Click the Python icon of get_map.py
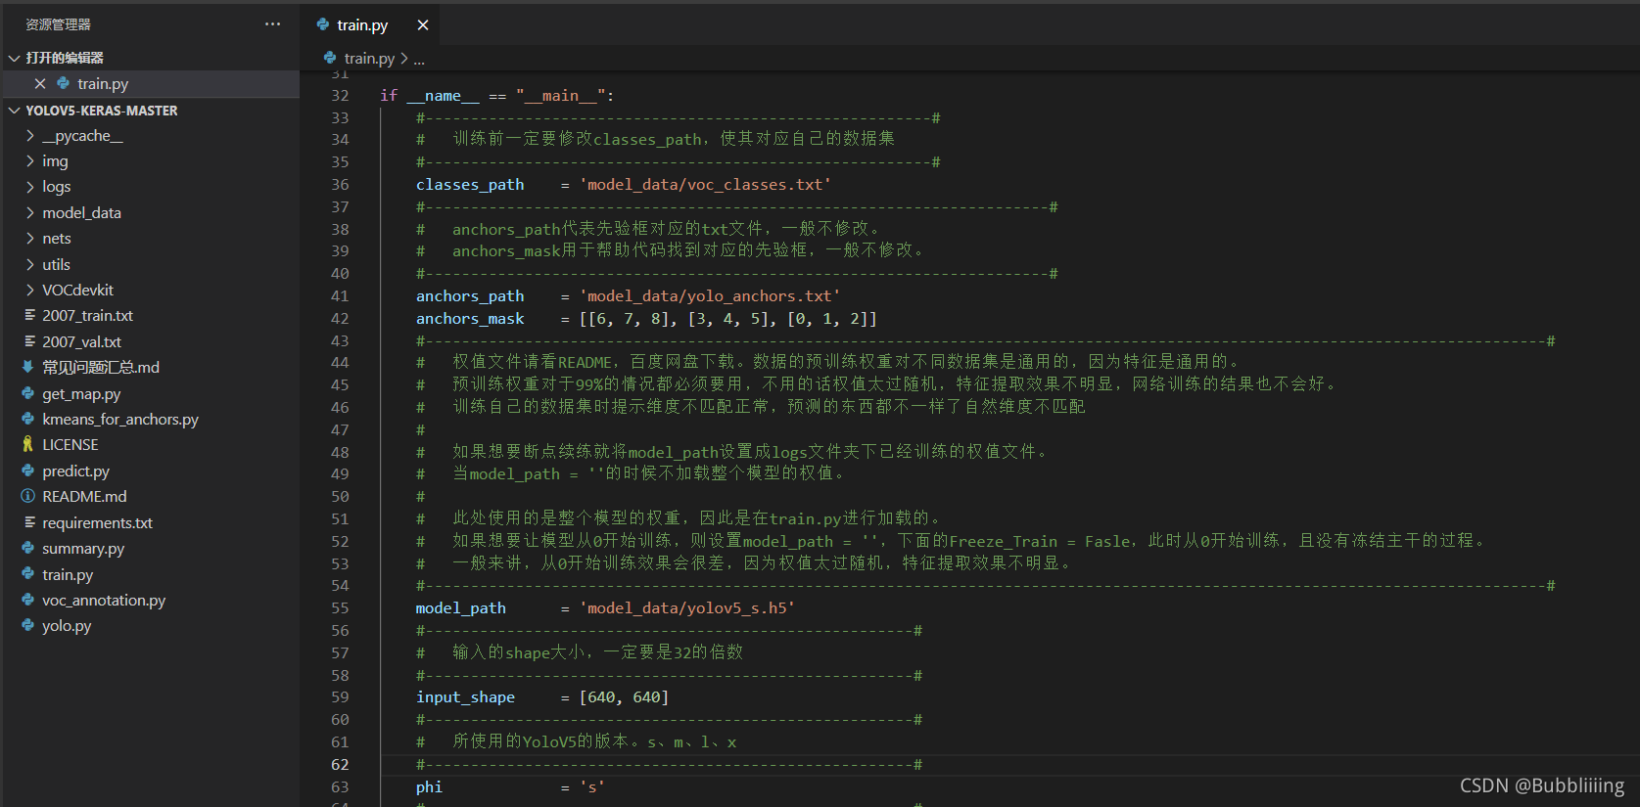The height and width of the screenshot is (807, 1640). pyautogui.click(x=27, y=393)
